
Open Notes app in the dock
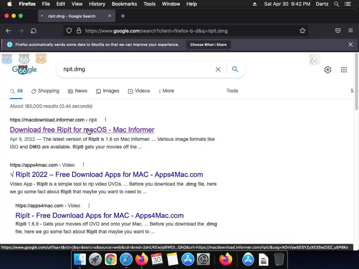coord(172,260)
